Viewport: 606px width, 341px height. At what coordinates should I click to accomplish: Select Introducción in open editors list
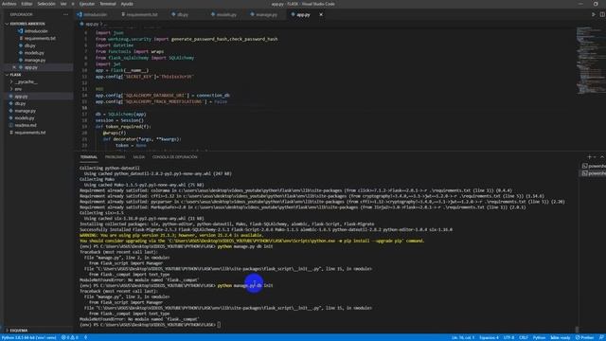[x=36, y=31]
